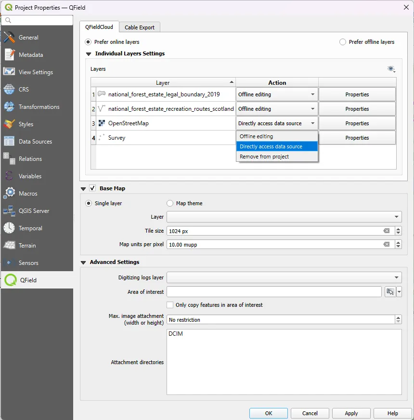Click polygon icon of legal_boundary_2019 layer
The image size is (414, 420).
[x=102, y=94]
